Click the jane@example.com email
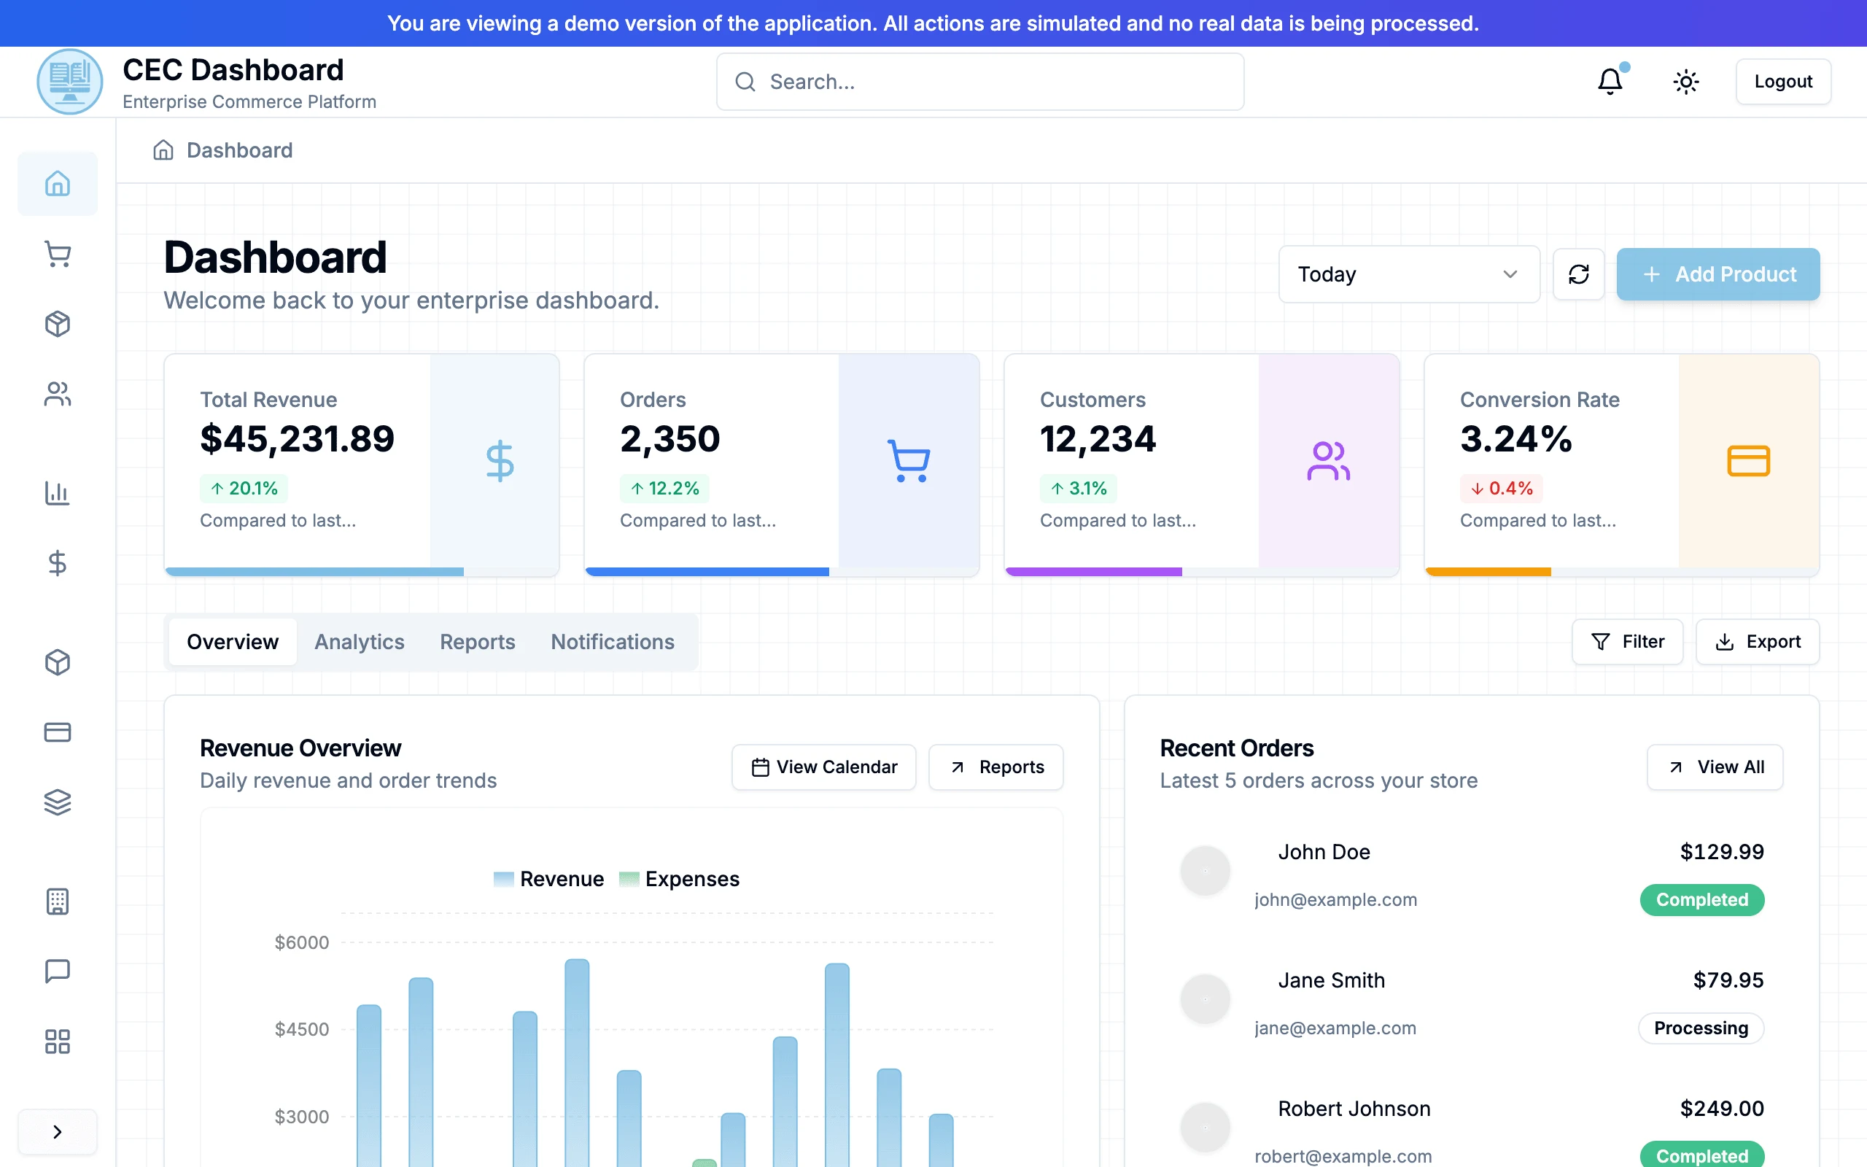Image resolution: width=1867 pixels, height=1167 pixels. (1335, 1027)
